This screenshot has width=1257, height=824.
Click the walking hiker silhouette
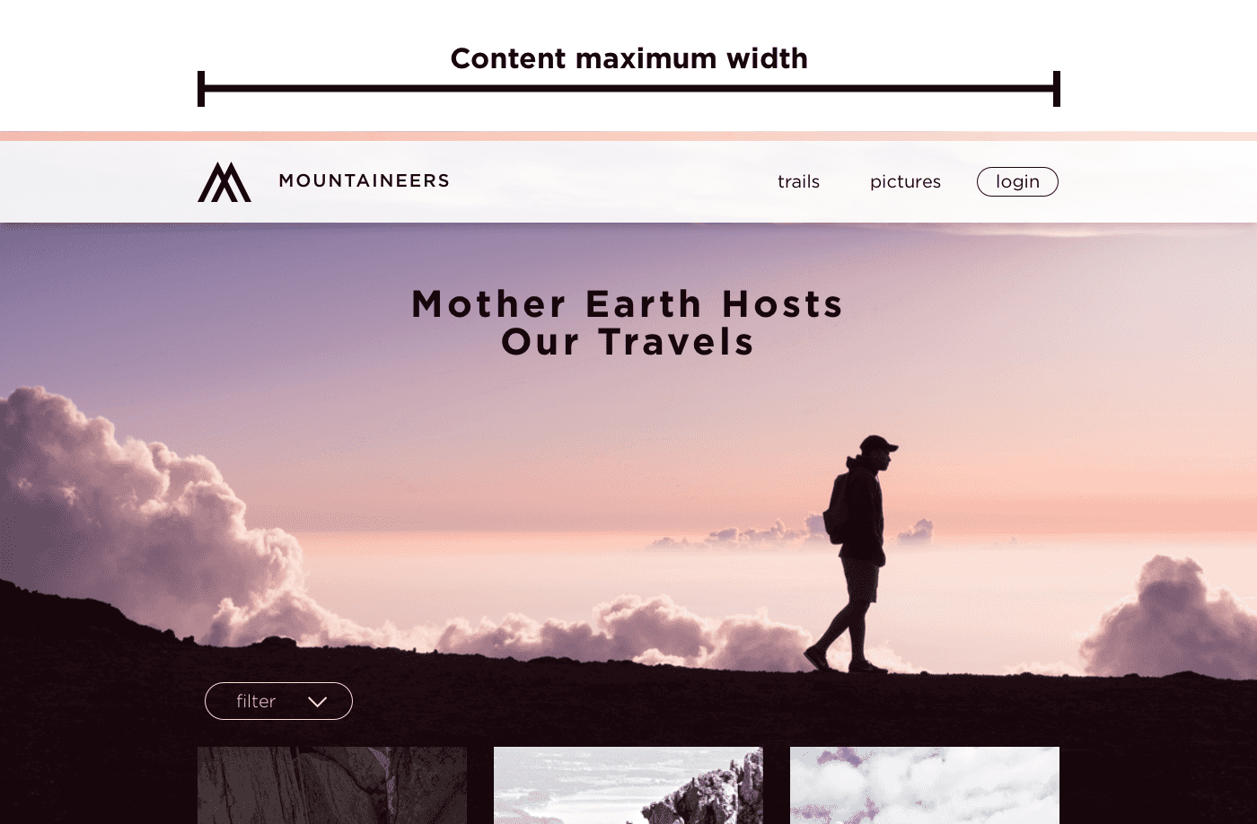point(853,554)
